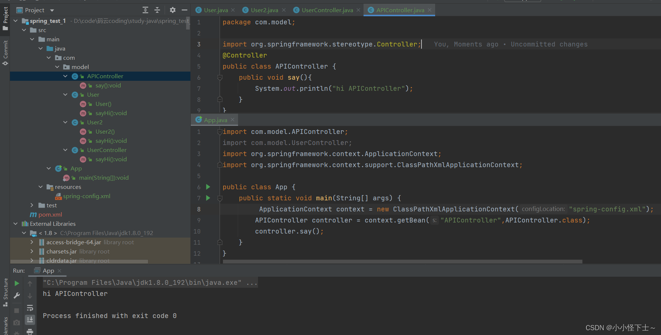Viewport: 661px width, 335px height.
Task: Click the print console output icon
Action: click(30, 332)
